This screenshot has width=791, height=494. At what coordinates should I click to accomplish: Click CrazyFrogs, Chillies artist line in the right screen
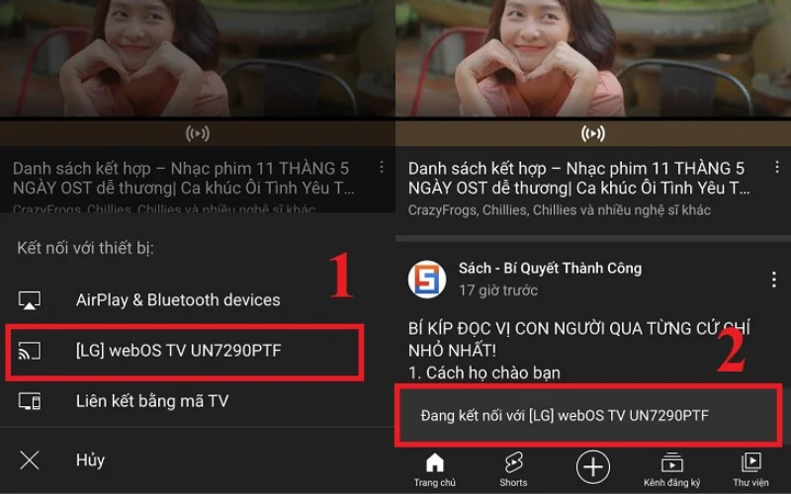click(x=559, y=210)
